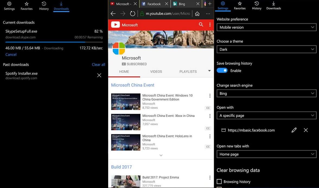The width and height of the screenshot is (319, 188).
Task: Open YouTube search with the magnifier icon
Action: pos(201,25)
